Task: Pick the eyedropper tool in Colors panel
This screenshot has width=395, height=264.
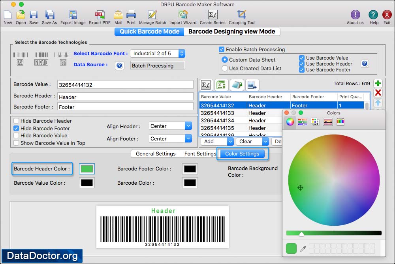Action: 303,249
